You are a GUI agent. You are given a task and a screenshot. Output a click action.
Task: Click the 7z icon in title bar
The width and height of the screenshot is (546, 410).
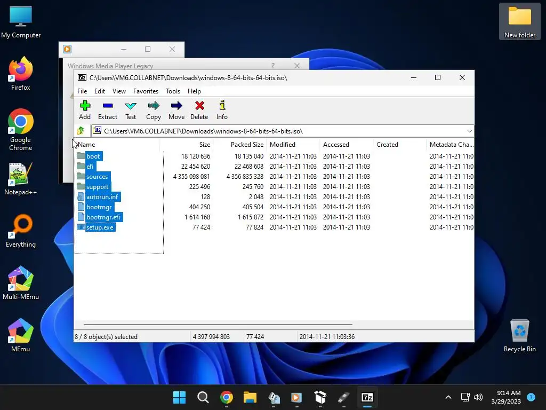[82, 77]
